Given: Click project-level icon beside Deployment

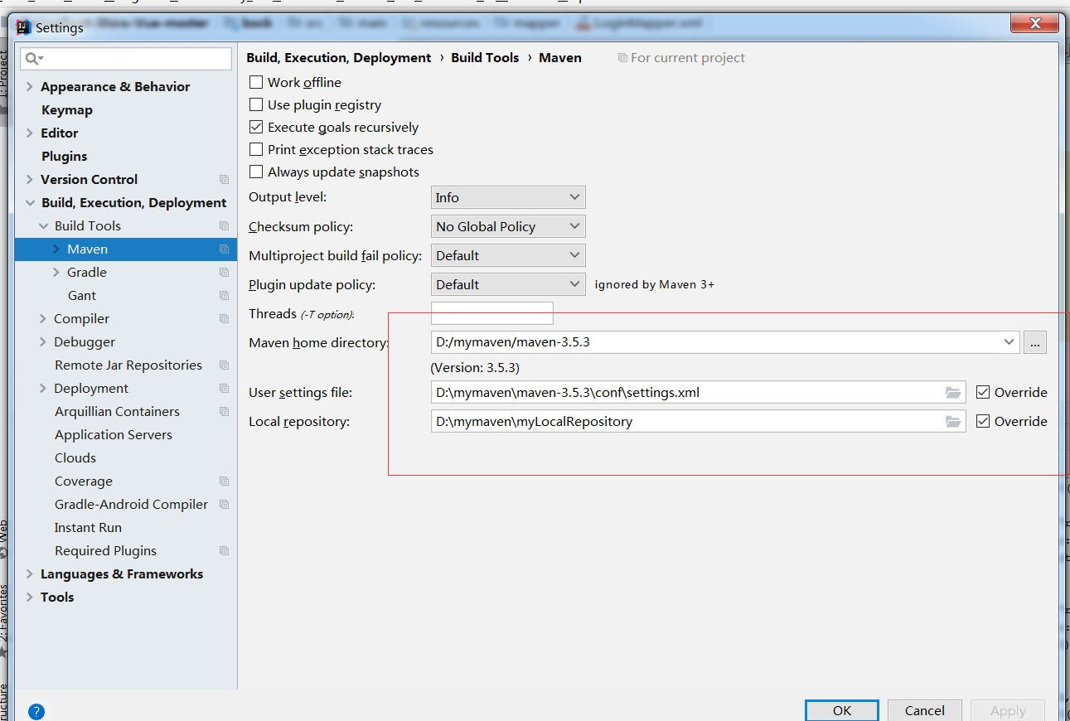Looking at the screenshot, I should point(224,388).
